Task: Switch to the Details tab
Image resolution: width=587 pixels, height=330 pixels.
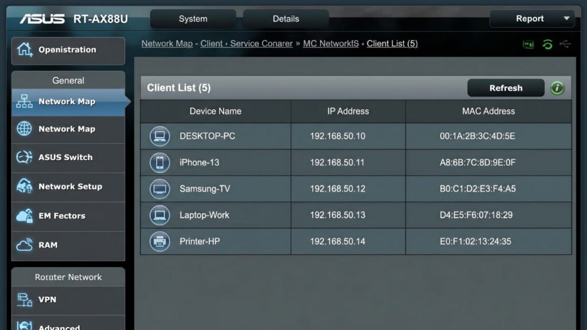Action: coord(286,19)
